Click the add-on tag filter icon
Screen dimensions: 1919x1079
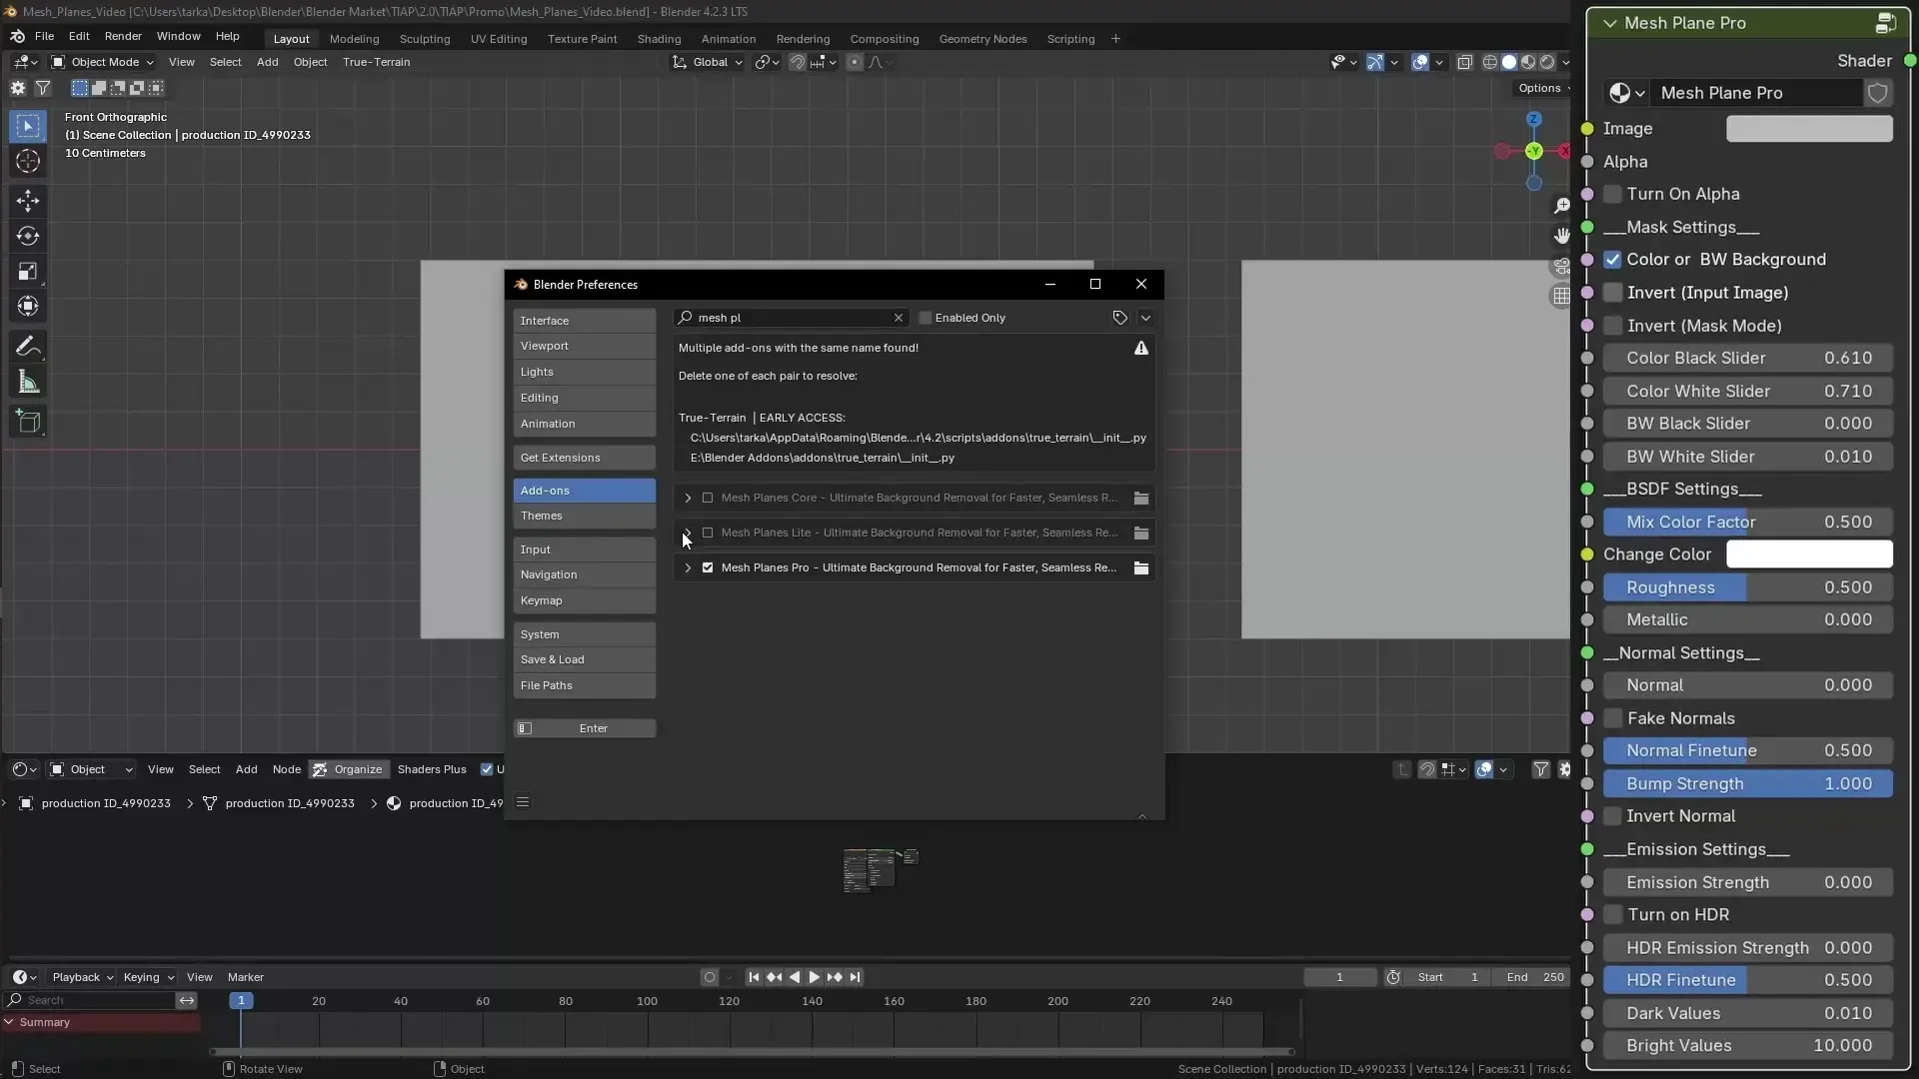pyautogui.click(x=1119, y=318)
